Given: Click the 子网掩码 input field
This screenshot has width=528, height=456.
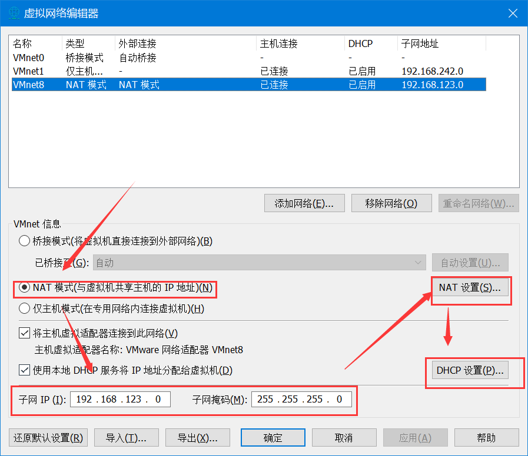Looking at the screenshot, I should [301, 399].
